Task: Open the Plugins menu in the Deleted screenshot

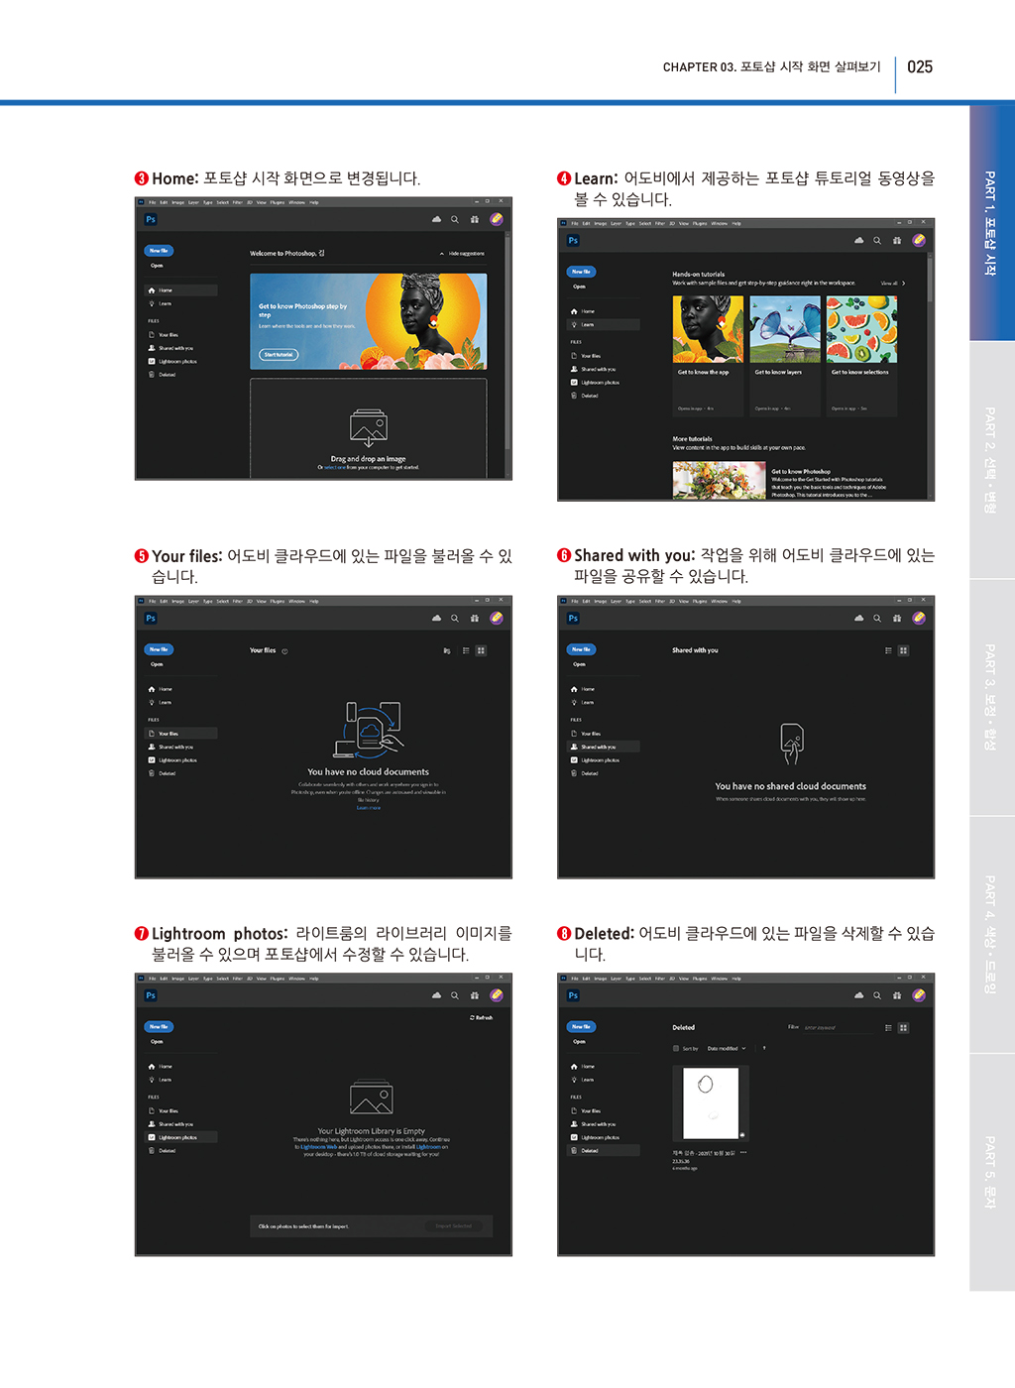Action: pyautogui.click(x=700, y=979)
